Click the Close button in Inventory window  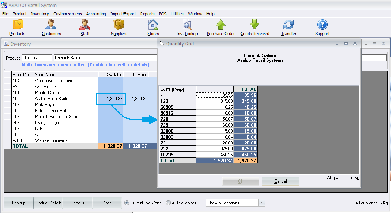(107, 203)
